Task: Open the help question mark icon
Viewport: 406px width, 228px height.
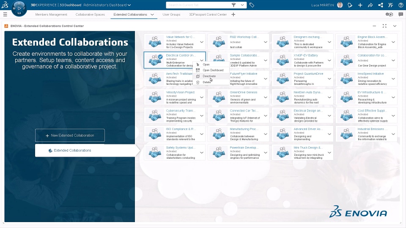Action: (401, 5)
